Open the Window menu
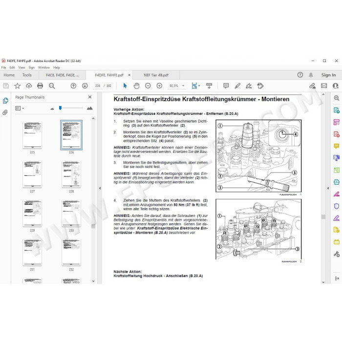 point(44,67)
